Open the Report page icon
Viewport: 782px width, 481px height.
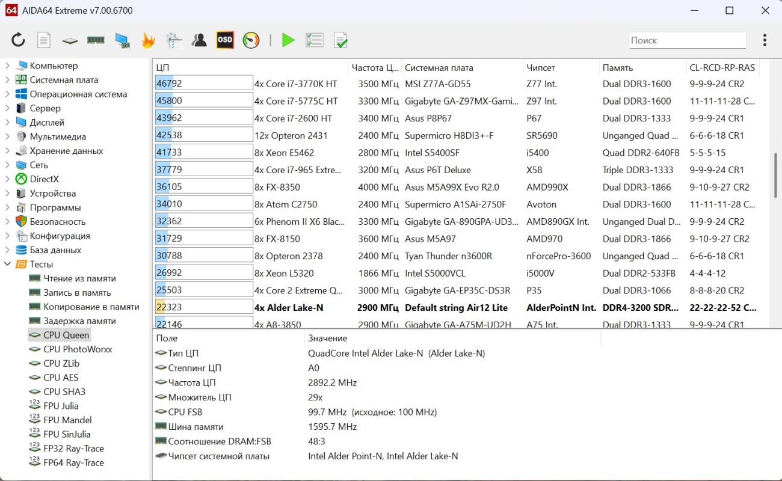(44, 40)
